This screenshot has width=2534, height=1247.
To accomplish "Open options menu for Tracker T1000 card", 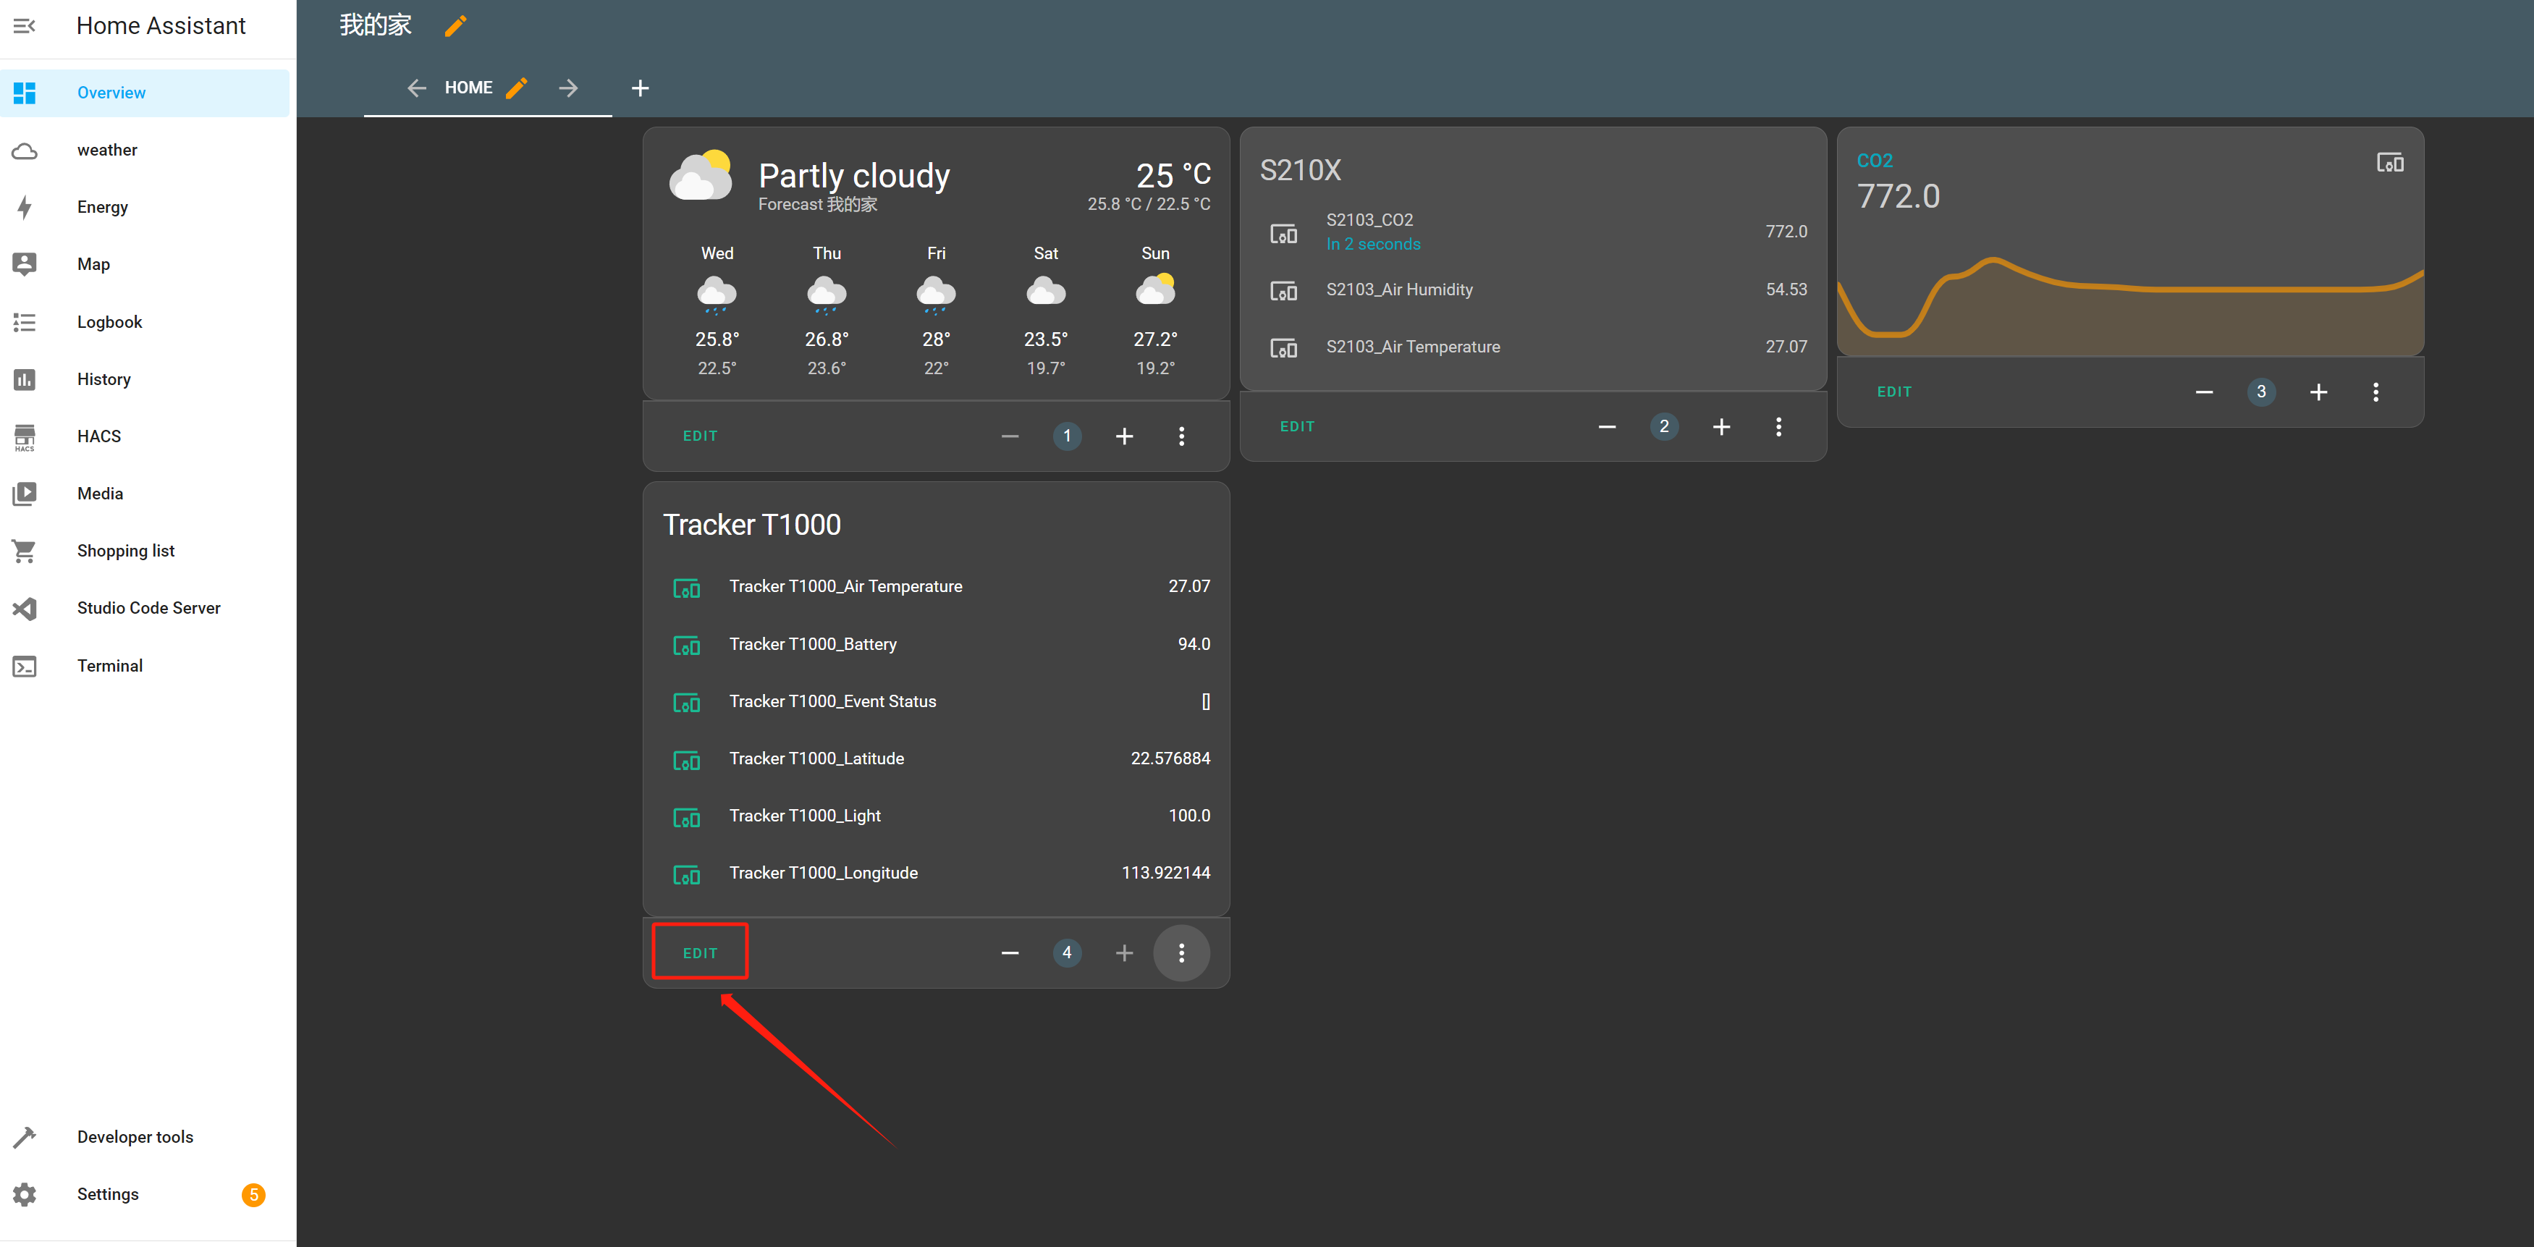I will click(x=1181, y=952).
